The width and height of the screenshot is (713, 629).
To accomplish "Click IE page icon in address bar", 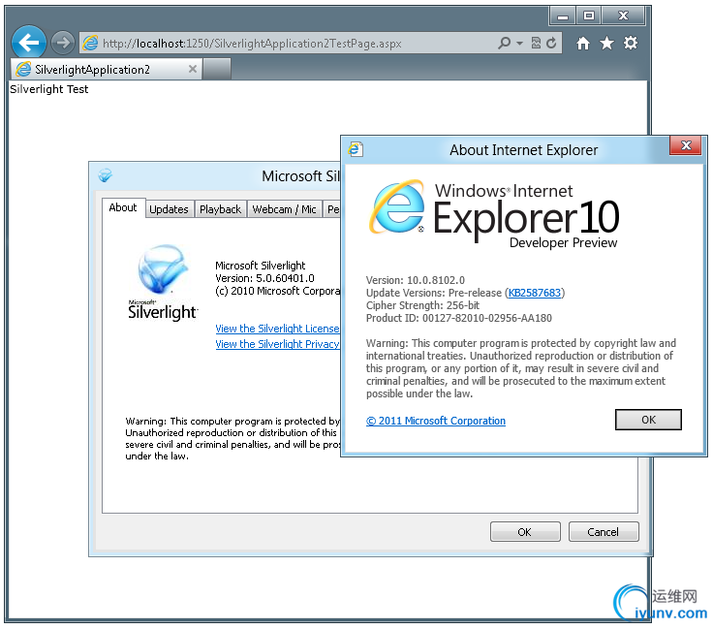I will 90,44.
